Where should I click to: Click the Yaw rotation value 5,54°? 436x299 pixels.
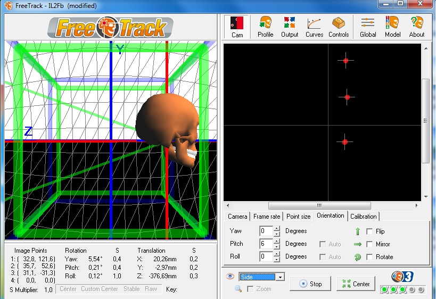pyautogui.click(x=95, y=259)
